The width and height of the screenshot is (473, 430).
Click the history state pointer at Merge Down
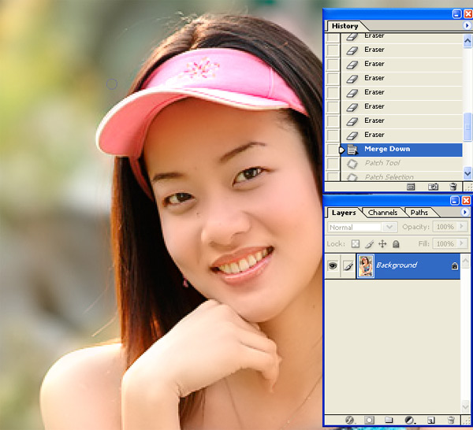[342, 150]
